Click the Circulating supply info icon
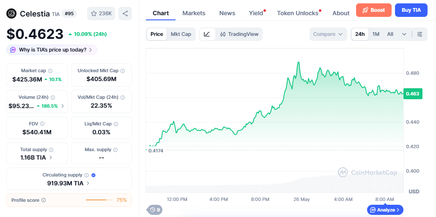The width and height of the screenshot is (436, 217). coord(87,175)
